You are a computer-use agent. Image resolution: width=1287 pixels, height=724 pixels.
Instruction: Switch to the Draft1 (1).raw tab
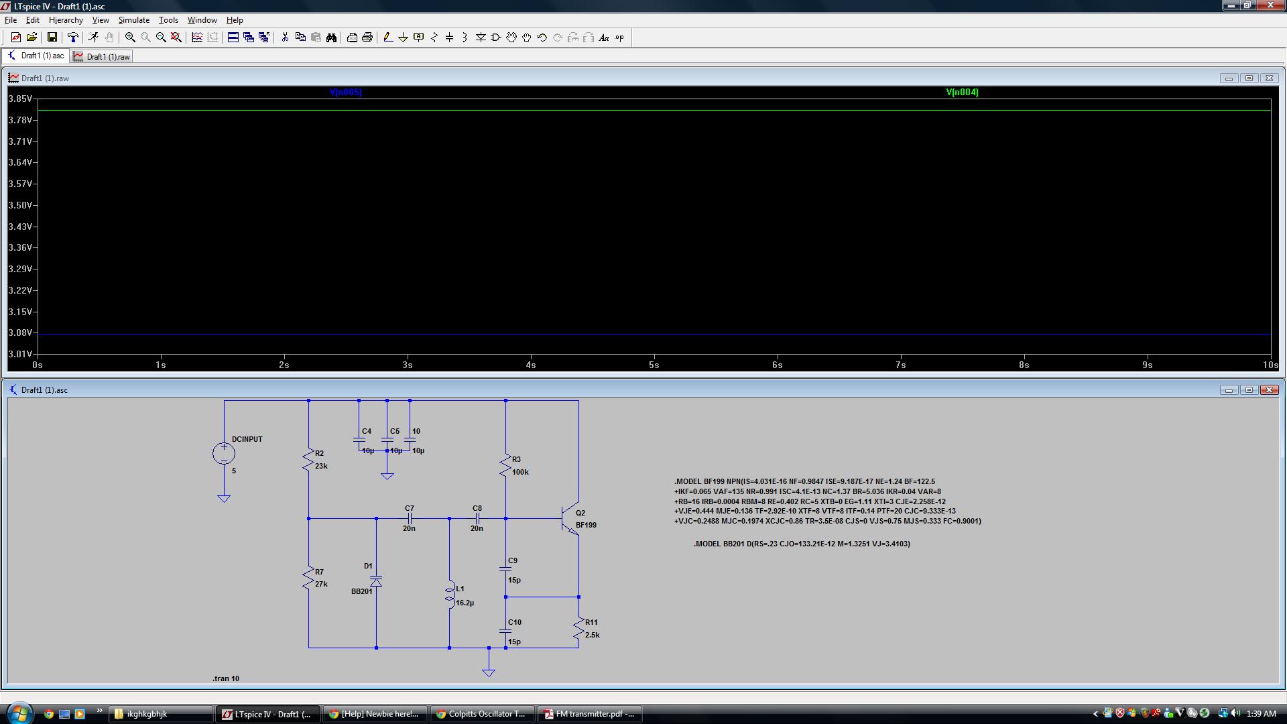coord(102,57)
